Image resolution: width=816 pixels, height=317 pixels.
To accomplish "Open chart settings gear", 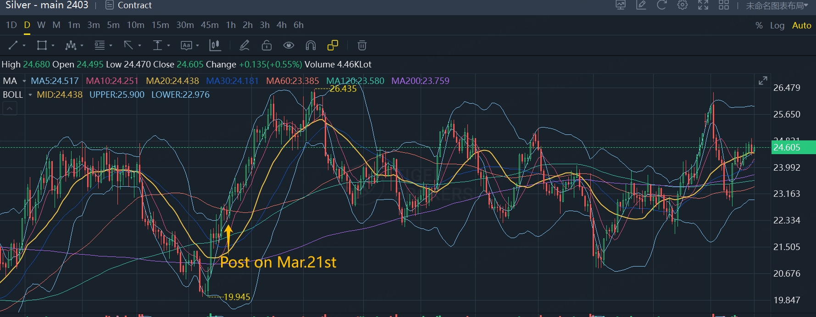I will (683, 6).
